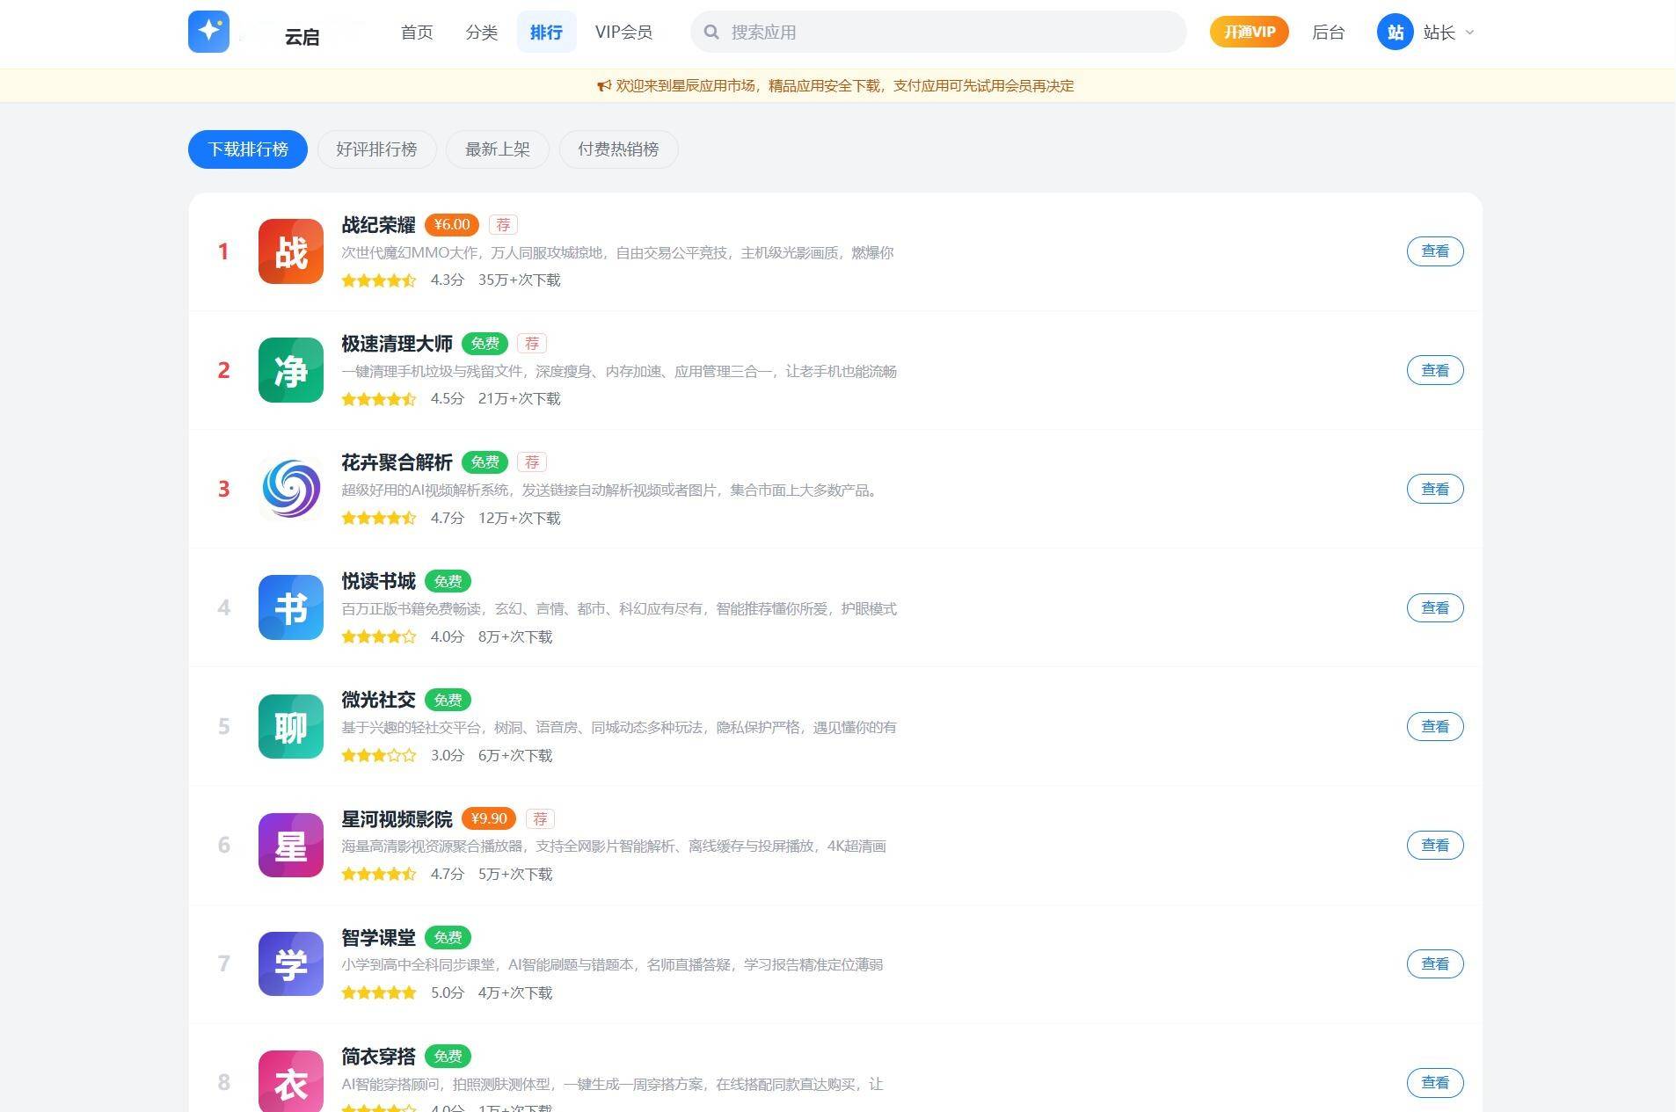Click 查看 for 智学课堂

pyautogui.click(x=1435, y=963)
